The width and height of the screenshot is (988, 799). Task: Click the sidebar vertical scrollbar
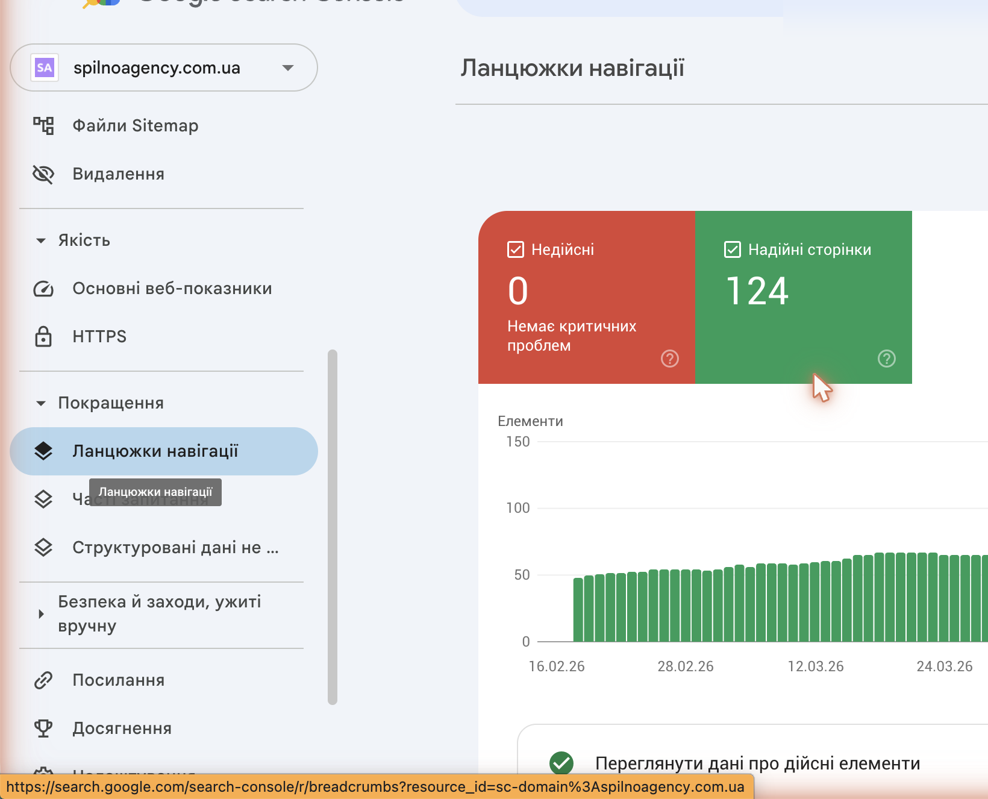pyautogui.click(x=333, y=527)
